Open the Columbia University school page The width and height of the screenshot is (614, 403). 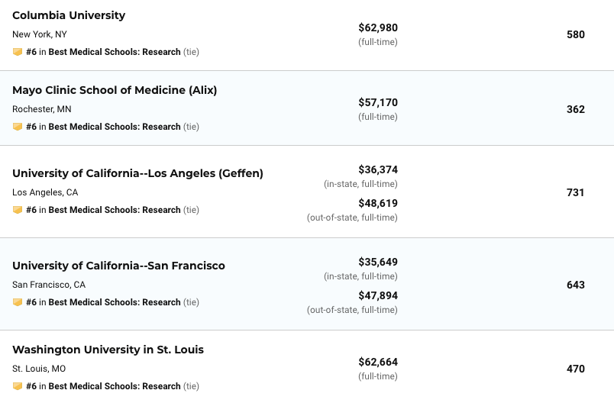click(x=69, y=15)
